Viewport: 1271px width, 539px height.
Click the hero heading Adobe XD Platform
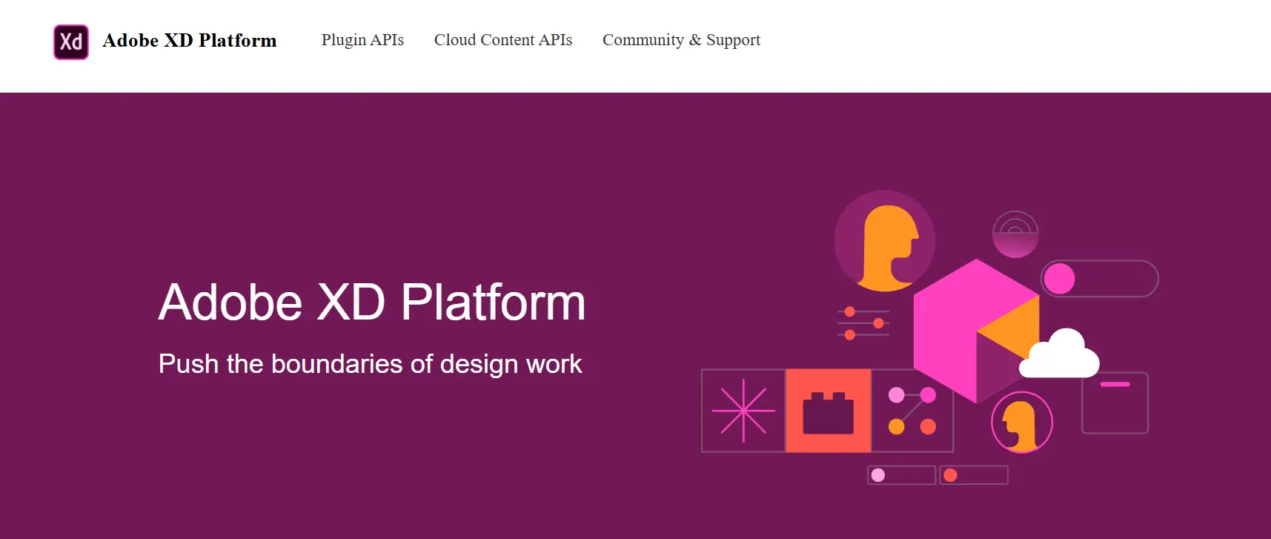click(372, 302)
